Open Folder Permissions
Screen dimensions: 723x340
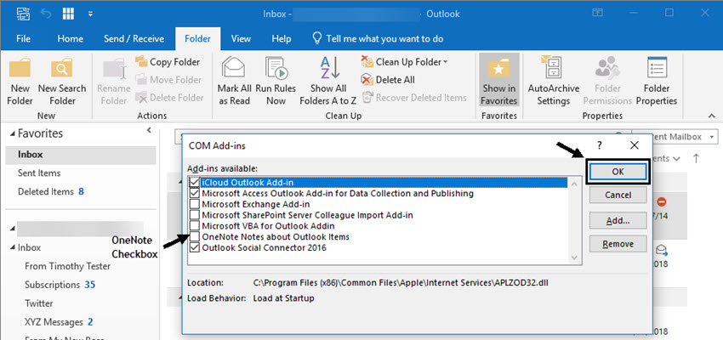(607, 81)
